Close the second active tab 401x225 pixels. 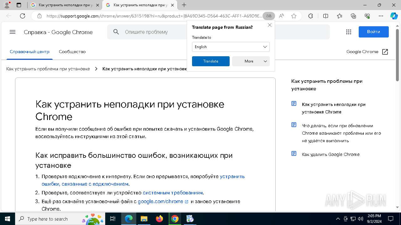pyautogui.click(x=172, y=5)
